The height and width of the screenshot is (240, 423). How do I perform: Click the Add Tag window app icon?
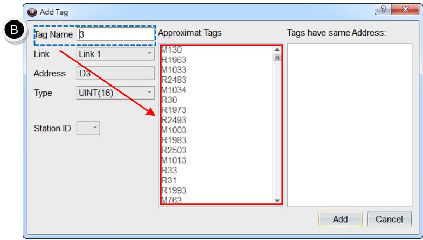pos(32,12)
